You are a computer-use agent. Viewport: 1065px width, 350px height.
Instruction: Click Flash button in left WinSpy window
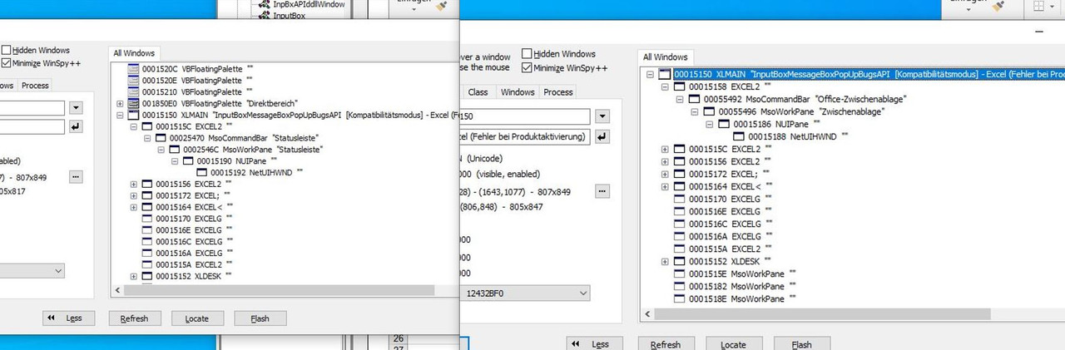click(x=260, y=318)
